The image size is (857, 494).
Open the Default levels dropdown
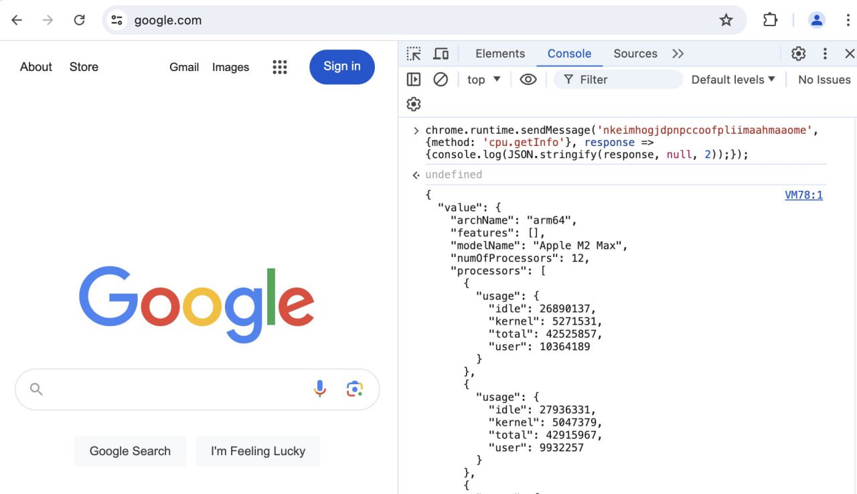pyautogui.click(x=733, y=80)
